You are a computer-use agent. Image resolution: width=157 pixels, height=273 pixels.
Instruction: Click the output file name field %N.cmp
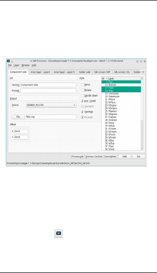(x=51, y=117)
